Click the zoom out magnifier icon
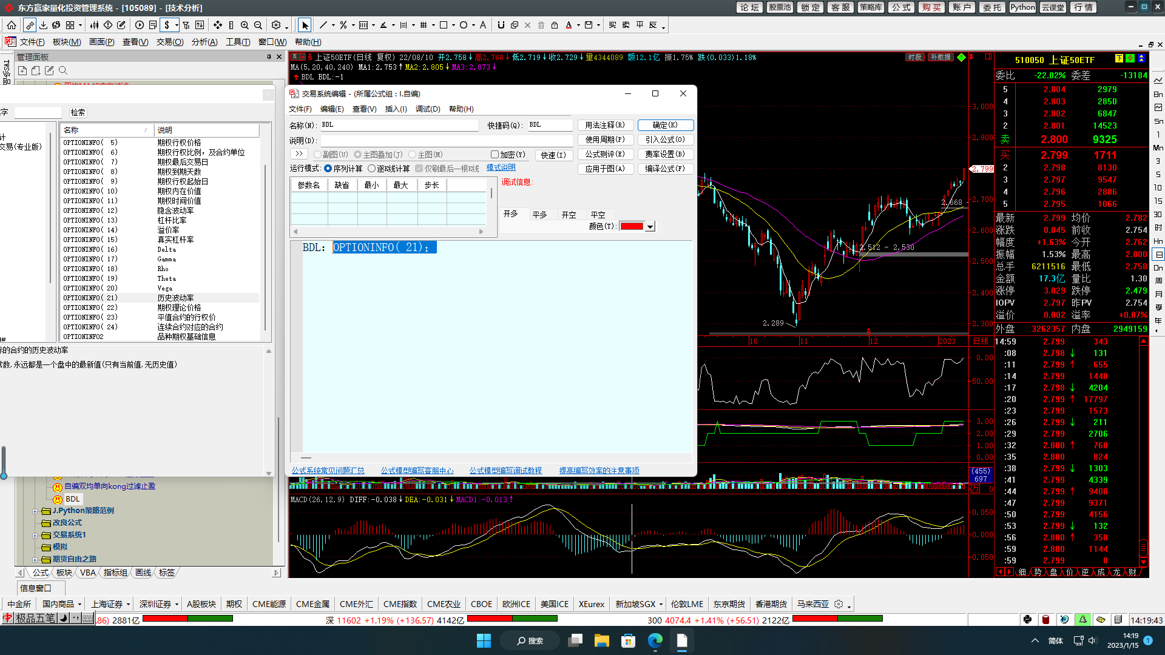The height and width of the screenshot is (655, 1165). point(258,25)
